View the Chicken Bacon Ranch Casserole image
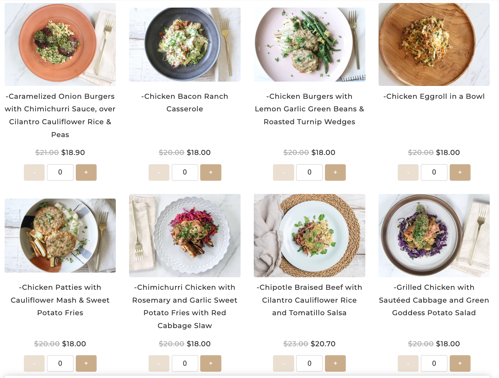Image resolution: width=499 pixels, height=378 pixels. point(185,45)
